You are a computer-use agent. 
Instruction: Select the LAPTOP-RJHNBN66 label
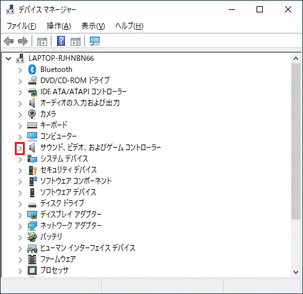[61, 58]
